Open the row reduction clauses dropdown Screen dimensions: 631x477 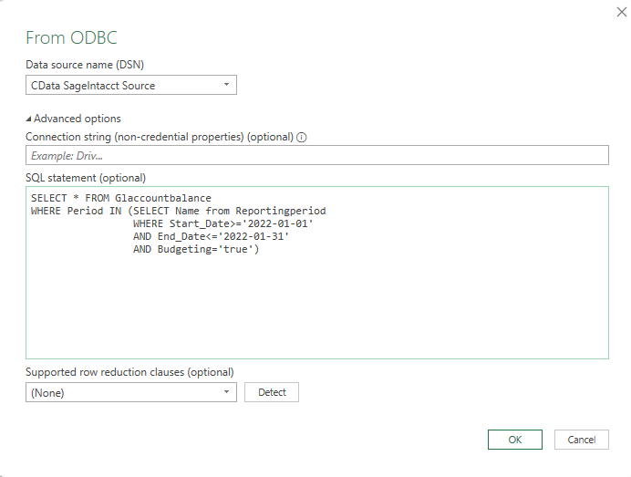pyautogui.click(x=131, y=392)
